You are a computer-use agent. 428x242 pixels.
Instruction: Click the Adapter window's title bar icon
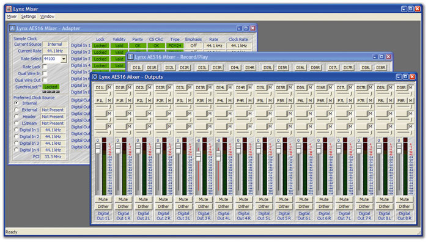click(x=12, y=28)
